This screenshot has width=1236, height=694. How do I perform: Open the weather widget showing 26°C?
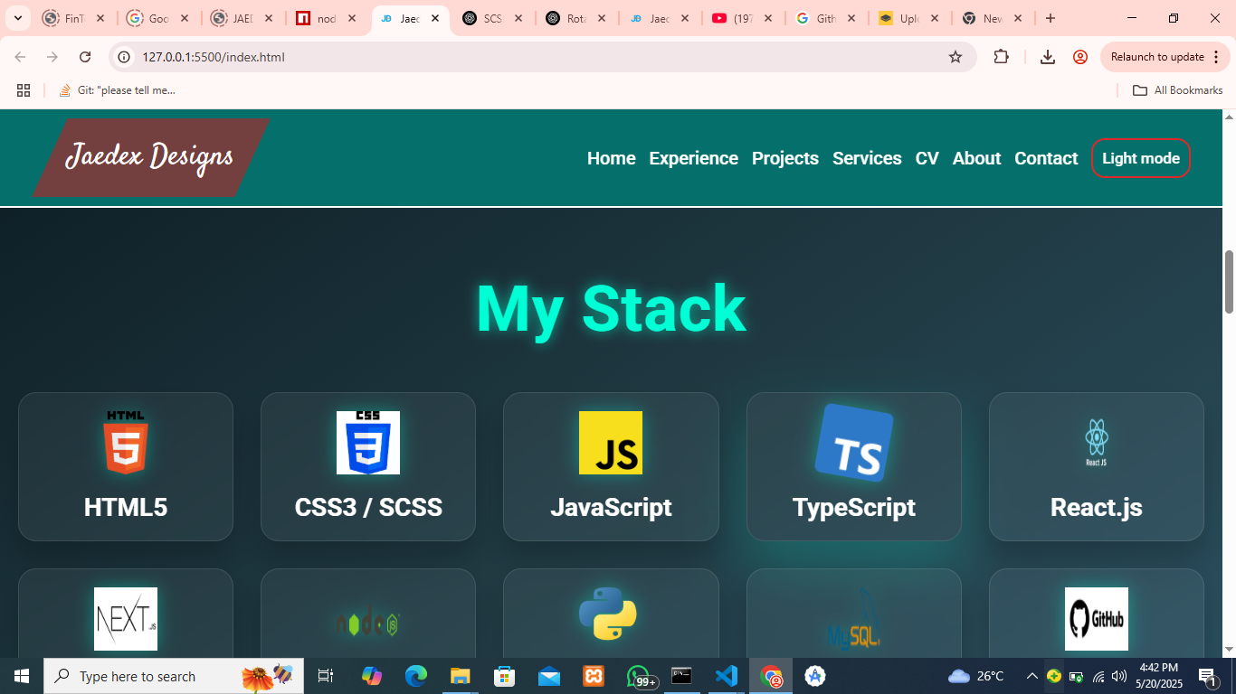point(975,676)
